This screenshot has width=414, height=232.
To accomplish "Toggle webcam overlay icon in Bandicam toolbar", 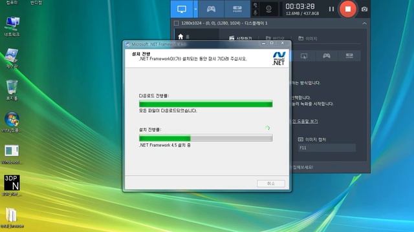I will [x=269, y=9].
